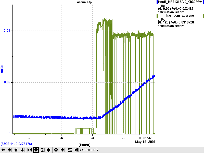Screen dimensions: 204x153
Task: Click the -2 hours x-axis tick label
Action: pos(124,138)
